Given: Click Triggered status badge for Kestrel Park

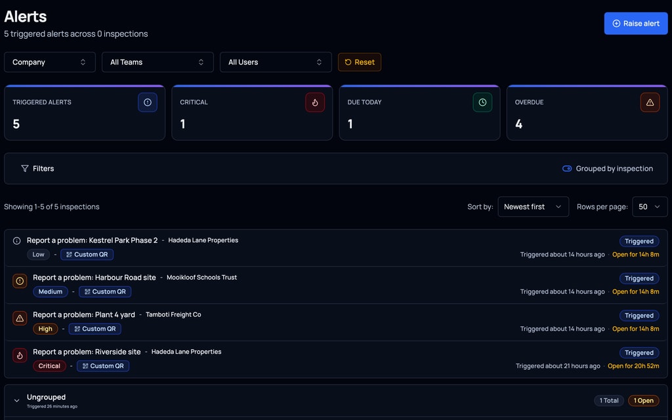Looking at the screenshot, I should [639, 241].
